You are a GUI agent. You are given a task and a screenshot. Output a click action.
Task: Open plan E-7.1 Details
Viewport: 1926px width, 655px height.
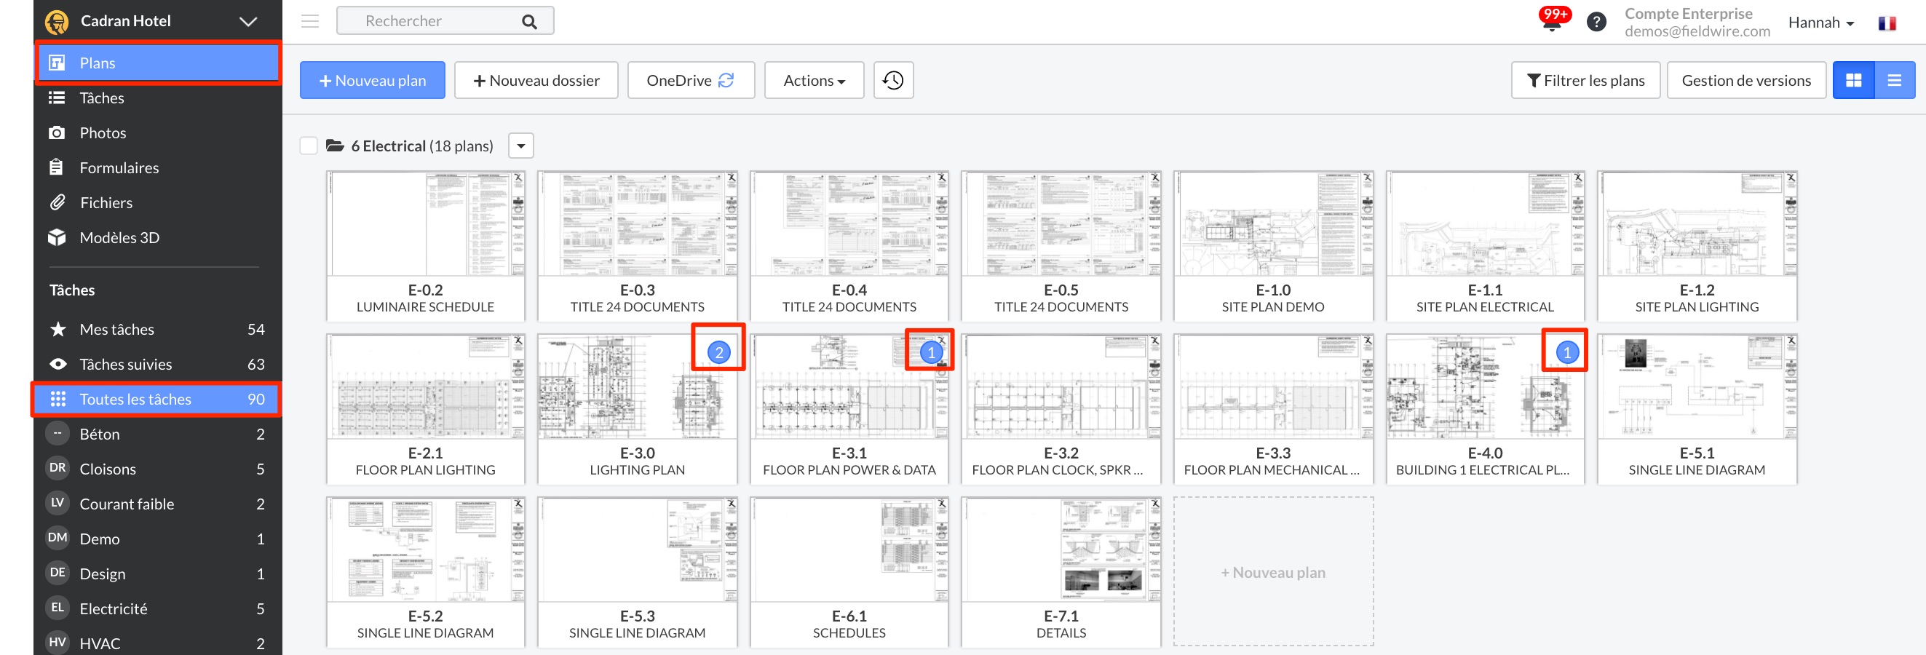[x=1061, y=572]
